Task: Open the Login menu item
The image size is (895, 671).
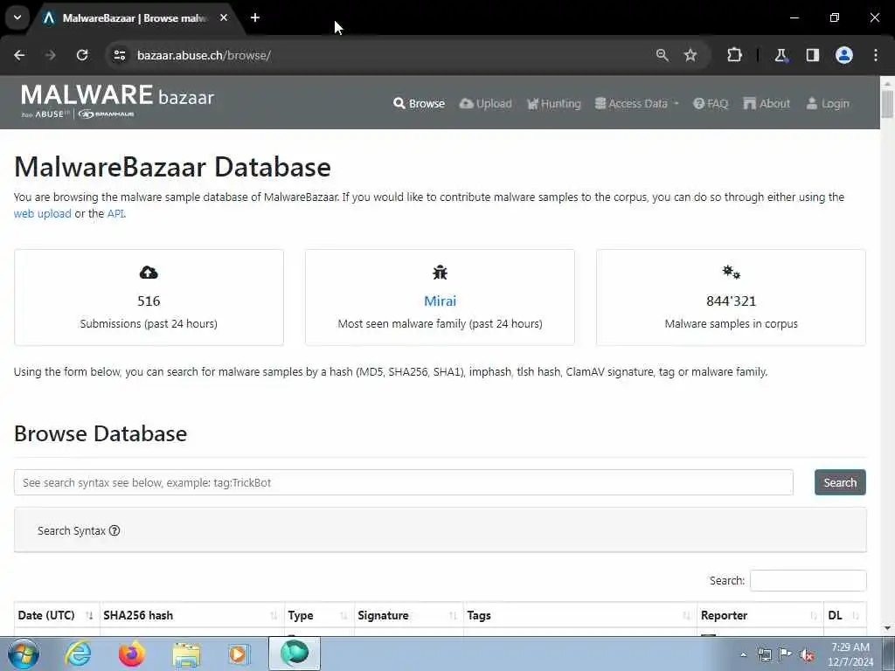Action: coord(828,103)
